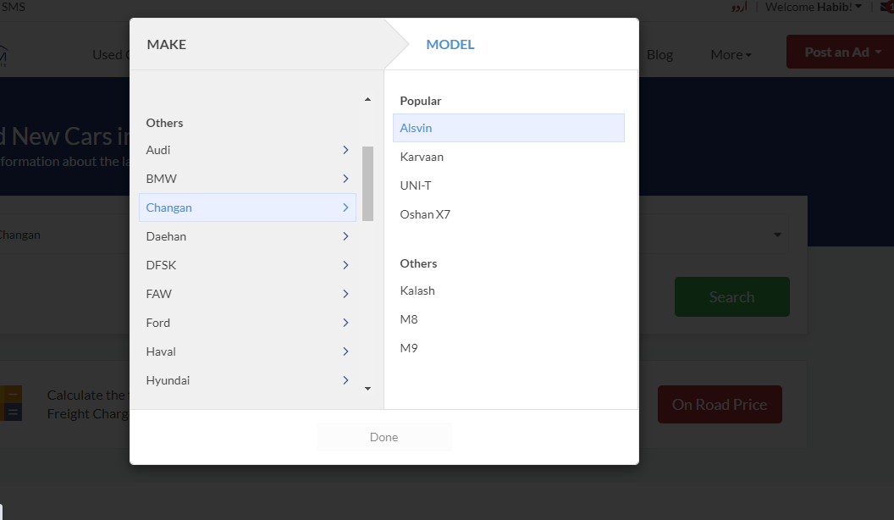This screenshot has height=520, width=894.
Task: Choose FAW from the make list
Action: [x=247, y=294]
